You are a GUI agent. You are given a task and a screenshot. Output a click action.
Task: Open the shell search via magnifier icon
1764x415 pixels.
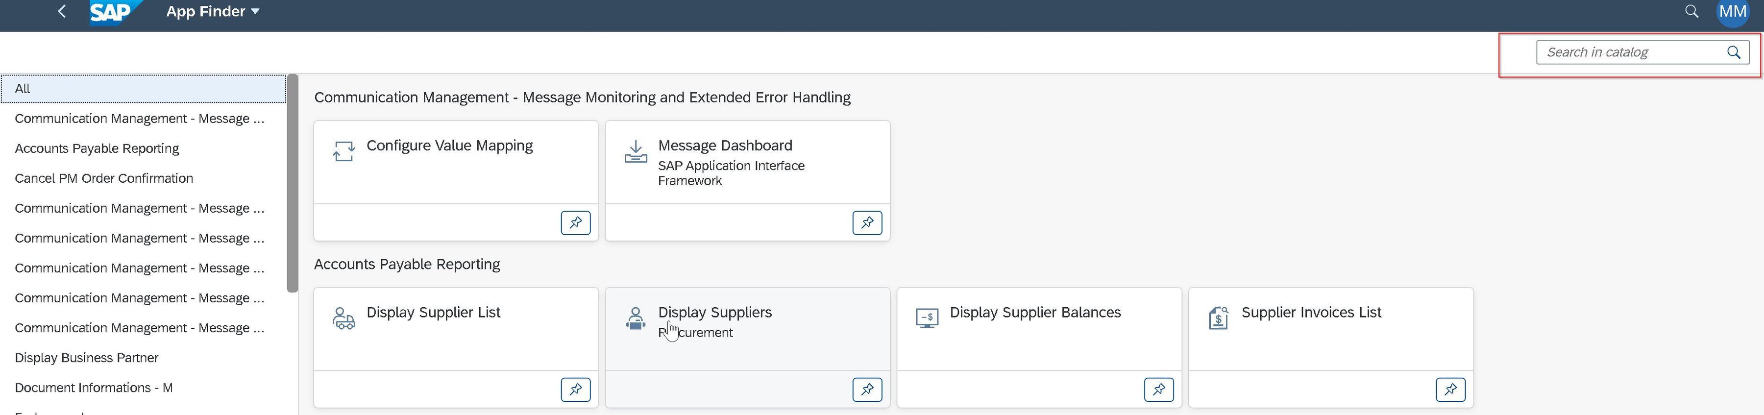coord(1691,12)
